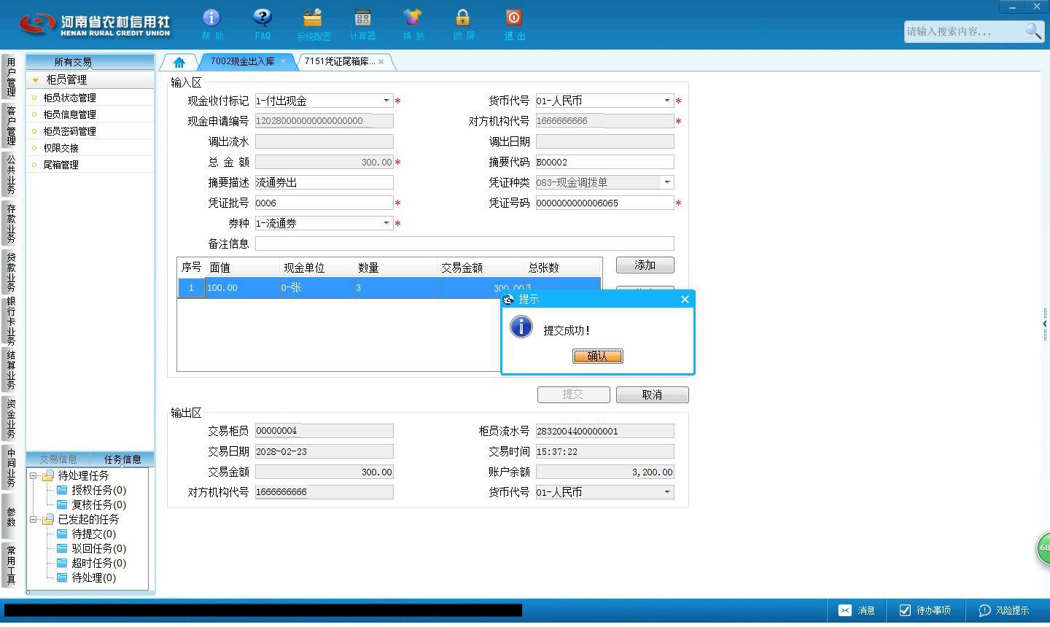Open 资金业务 side tab
Screen dimensions: 1050x627
point(10,419)
